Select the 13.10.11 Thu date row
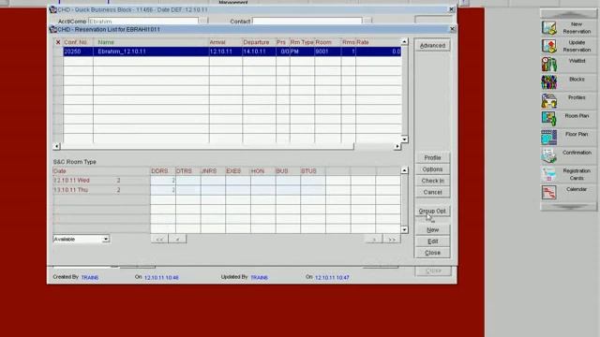600x337 pixels. (x=101, y=190)
